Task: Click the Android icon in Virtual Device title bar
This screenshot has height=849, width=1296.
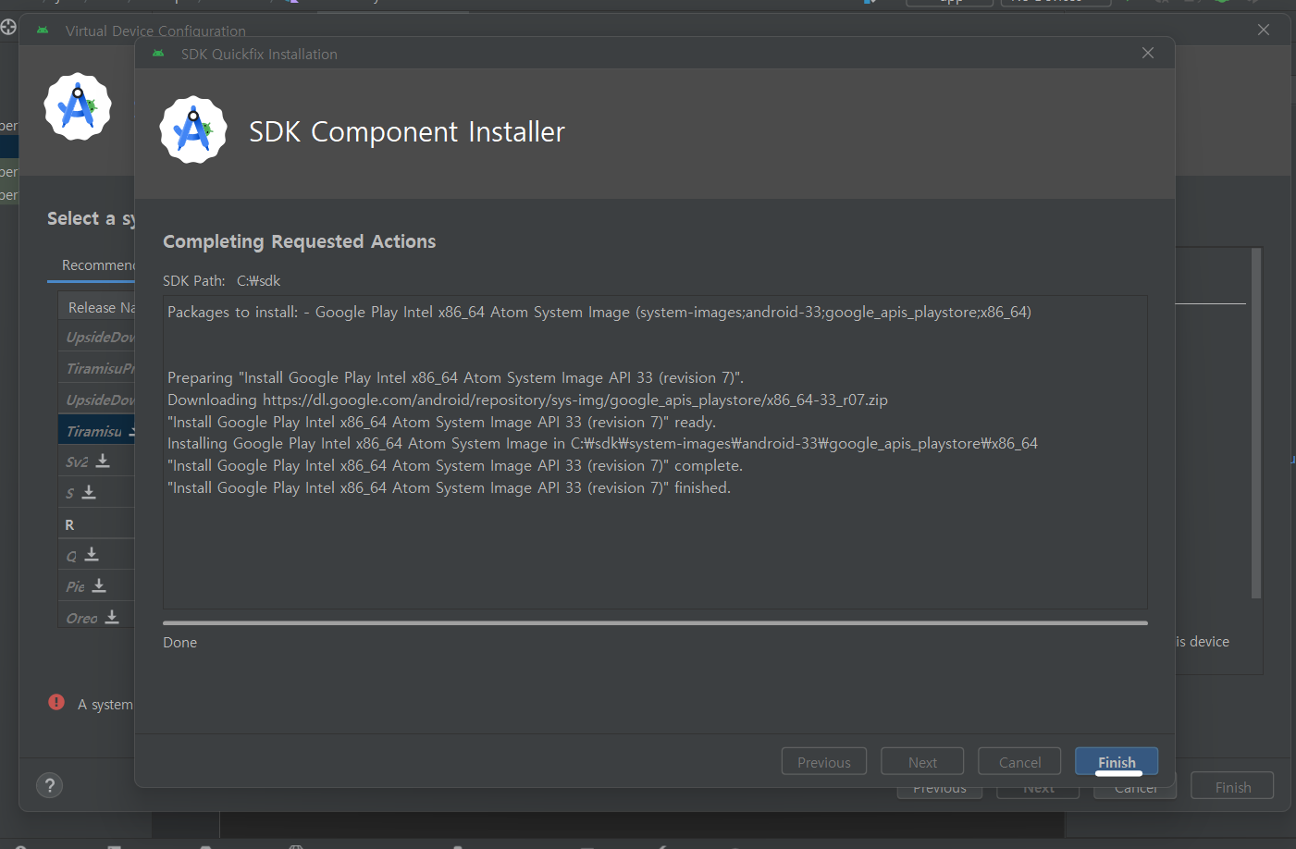Action: click(x=43, y=31)
